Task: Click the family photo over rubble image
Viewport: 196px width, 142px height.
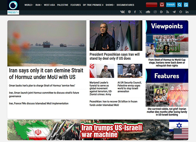Action: (x=167, y=95)
